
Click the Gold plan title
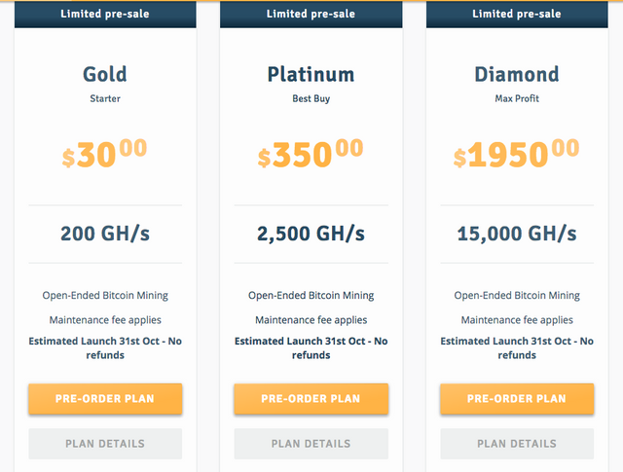(x=105, y=74)
